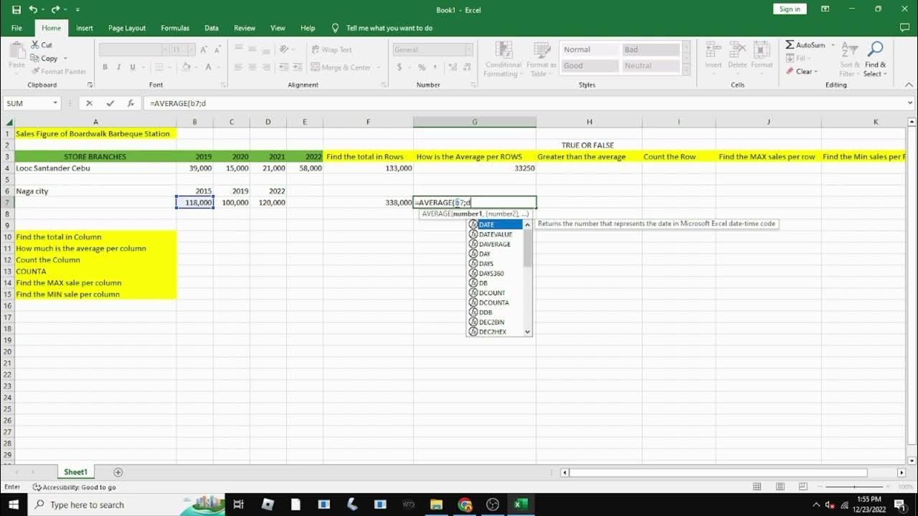Image resolution: width=918 pixels, height=516 pixels.
Task: Add a new sheet with plus icon
Action: pyautogui.click(x=118, y=472)
